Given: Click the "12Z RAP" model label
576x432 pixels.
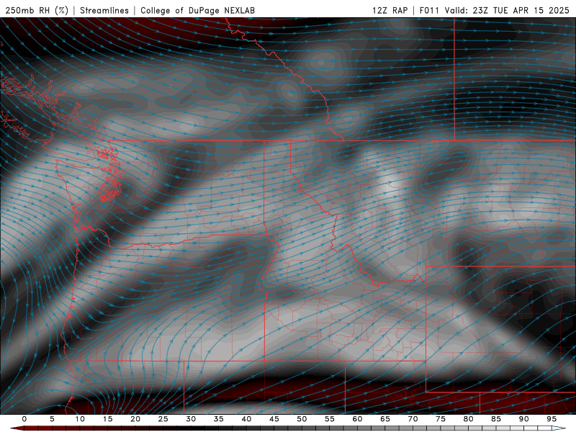Looking at the screenshot, I should 390,10.
